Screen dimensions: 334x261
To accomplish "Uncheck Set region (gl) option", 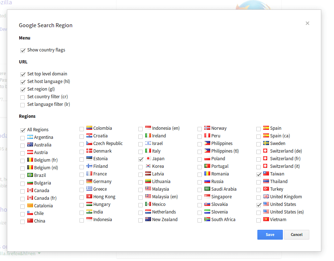I will pyautogui.click(x=23, y=90).
